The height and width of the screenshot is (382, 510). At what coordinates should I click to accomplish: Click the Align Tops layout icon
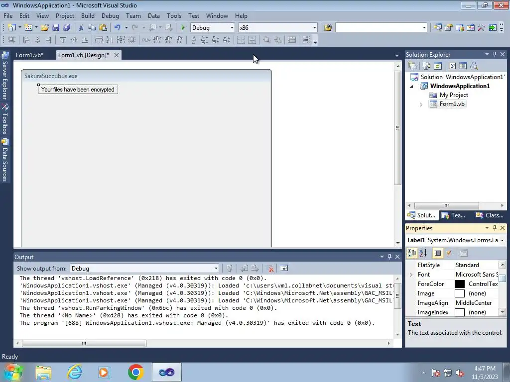pos(62,40)
